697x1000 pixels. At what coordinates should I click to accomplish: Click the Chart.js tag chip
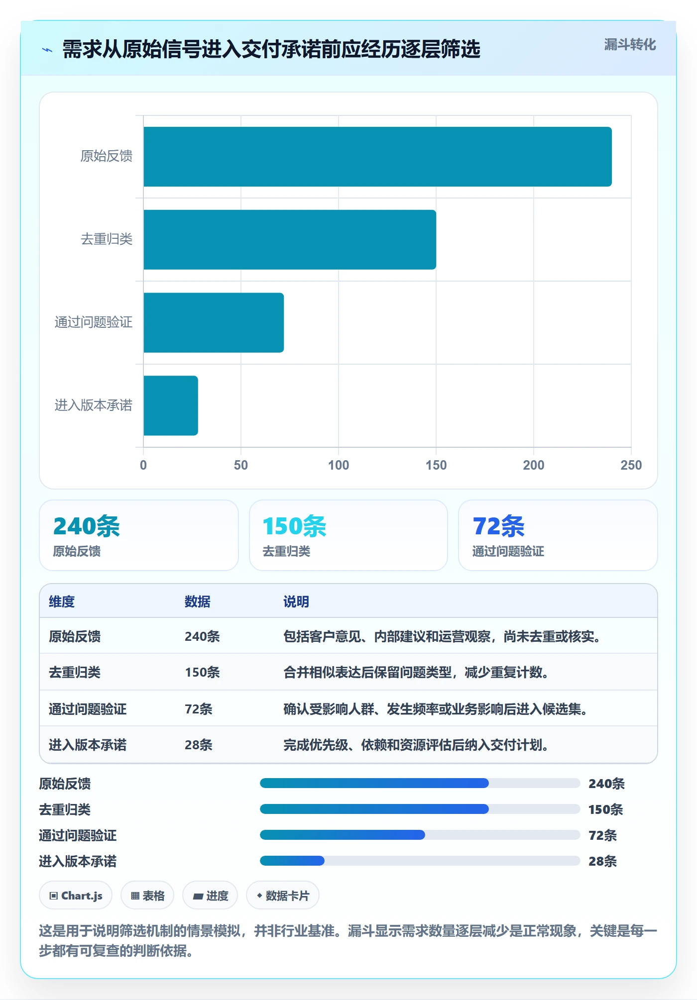click(76, 896)
